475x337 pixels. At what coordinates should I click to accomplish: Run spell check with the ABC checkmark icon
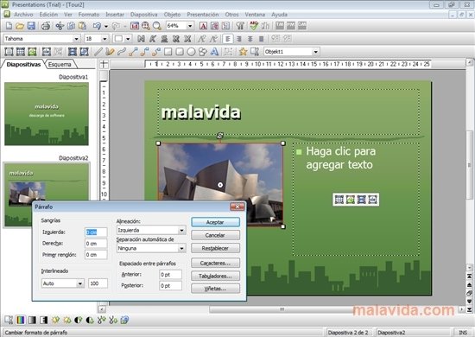click(254, 26)
